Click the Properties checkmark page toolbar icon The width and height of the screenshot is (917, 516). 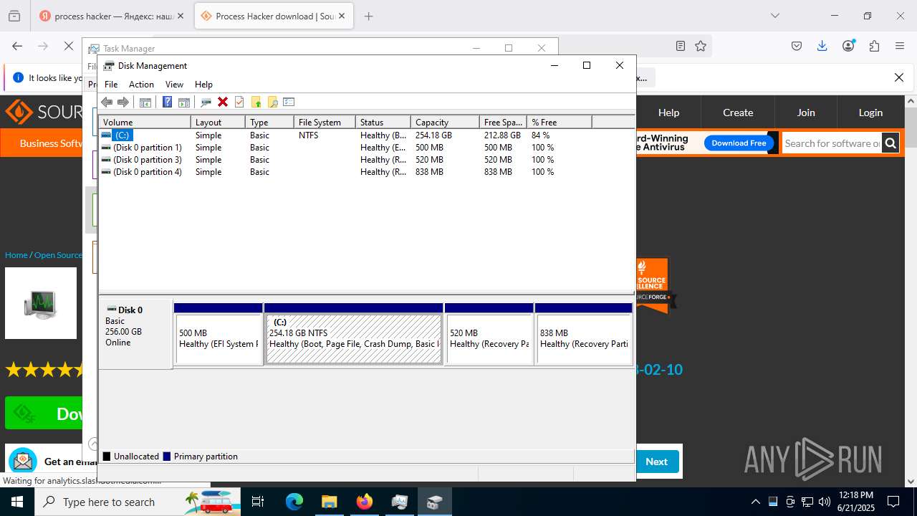pyautogui.click(x=239, y=102)
